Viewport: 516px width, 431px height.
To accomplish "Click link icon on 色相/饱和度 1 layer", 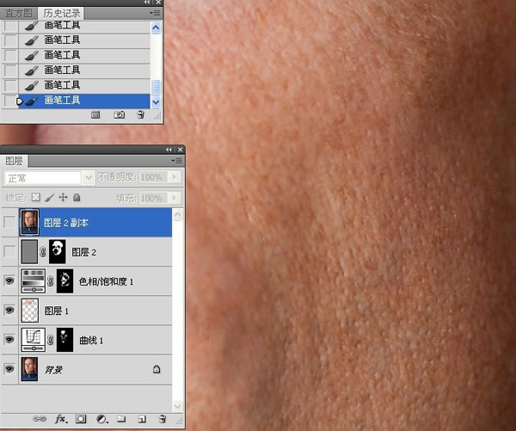I will 51,281.
